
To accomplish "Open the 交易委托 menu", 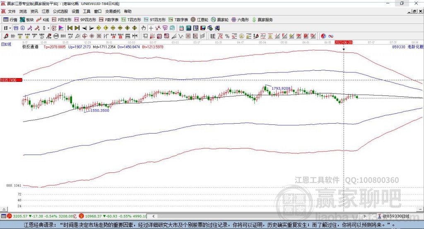I will (x=113, y=11).
